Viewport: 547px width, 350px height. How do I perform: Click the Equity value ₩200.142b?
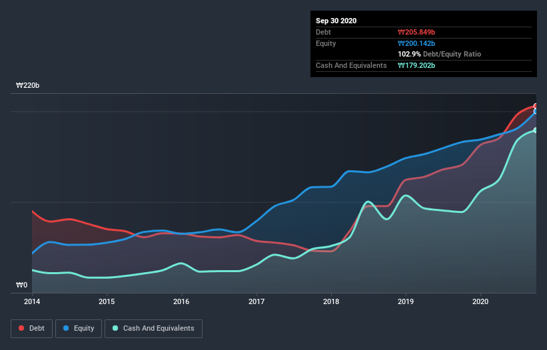click(416, 43)
